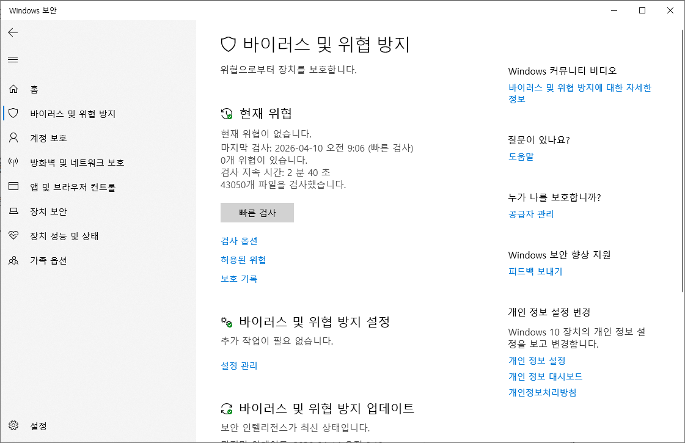
Task: Toggle the hamburger navigation menu icon
Action: (13, 59)
